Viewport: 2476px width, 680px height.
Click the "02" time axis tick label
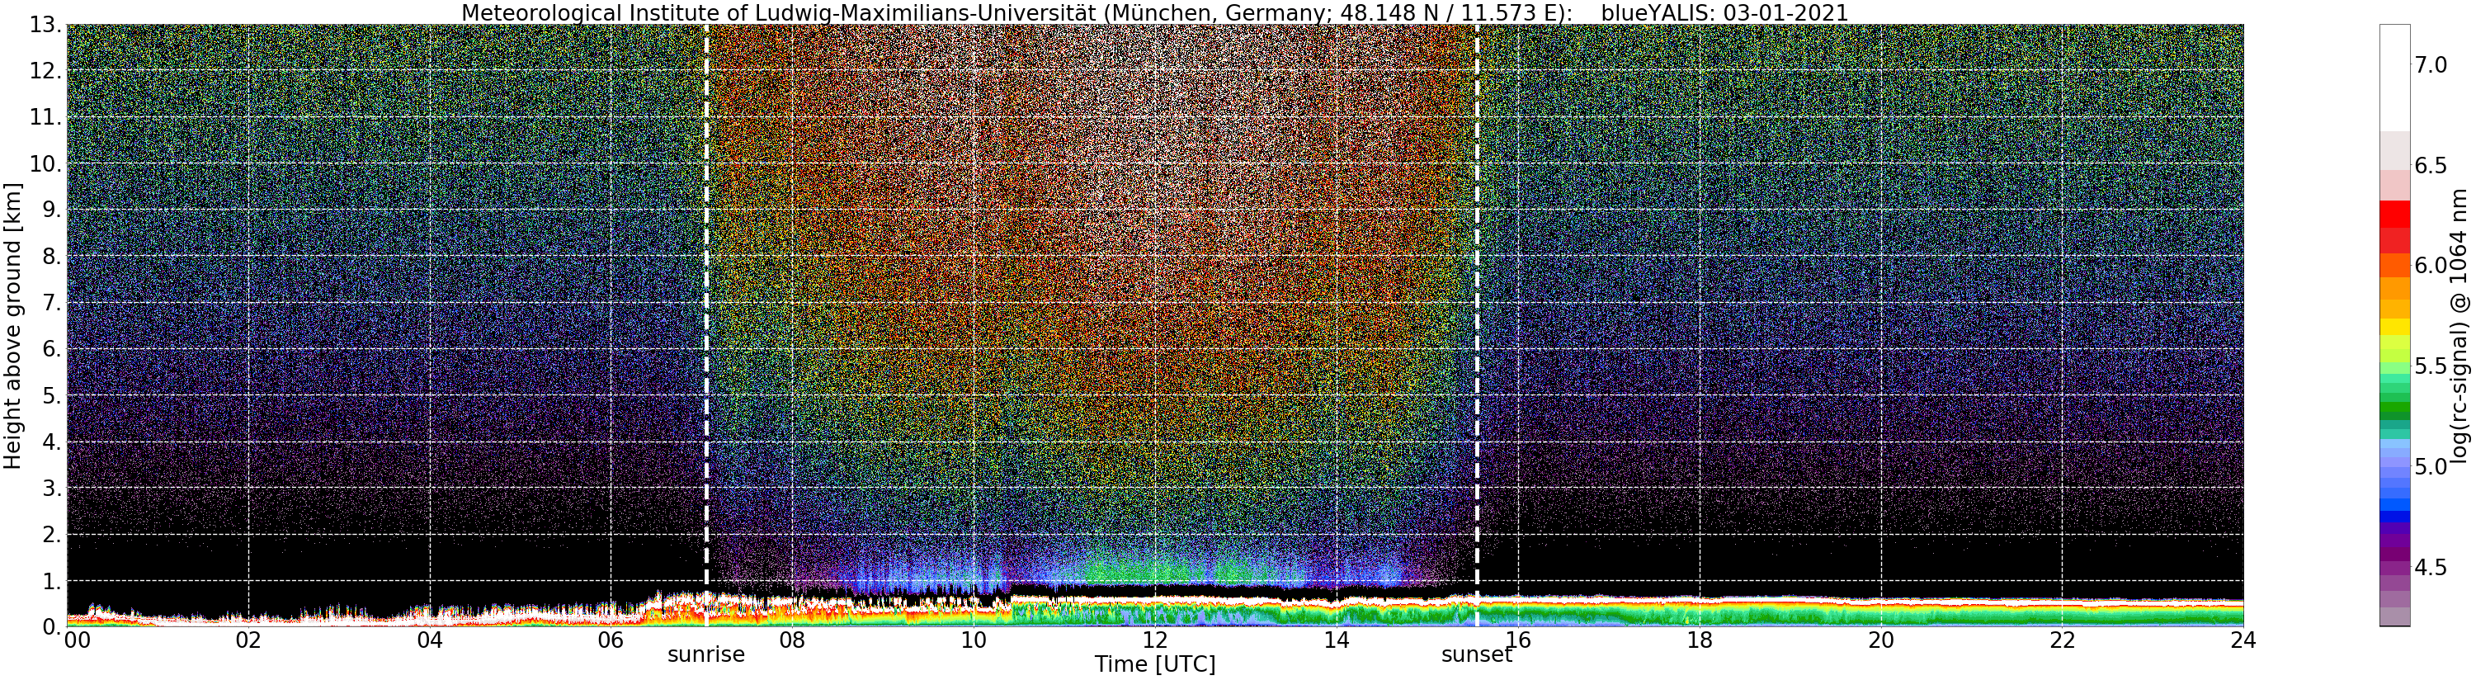point(248,640)
